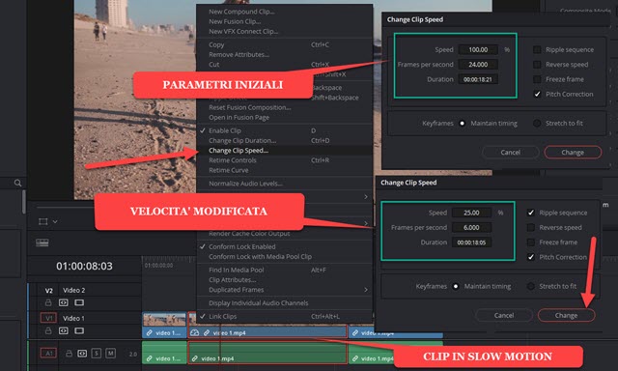Disable the Video 1 track display

click(x=79, y=330)
